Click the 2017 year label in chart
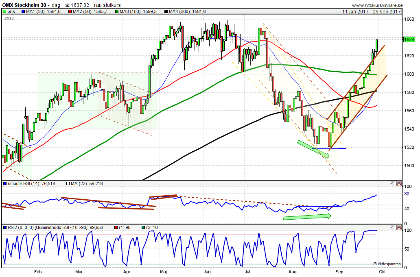Image resolution: width=420 pixels, height=277 pixels. pos(9,18)
